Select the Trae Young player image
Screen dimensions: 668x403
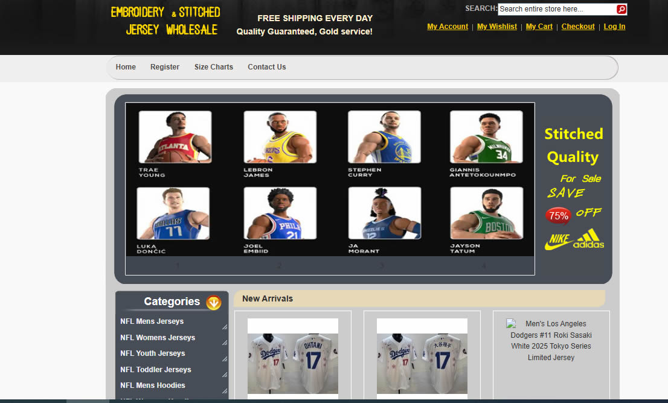(175, 137)
